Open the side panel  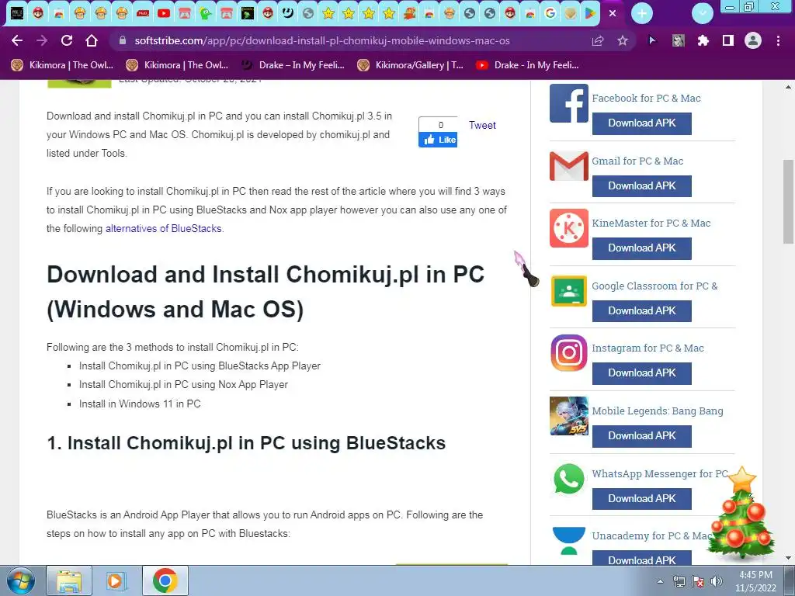728,40
